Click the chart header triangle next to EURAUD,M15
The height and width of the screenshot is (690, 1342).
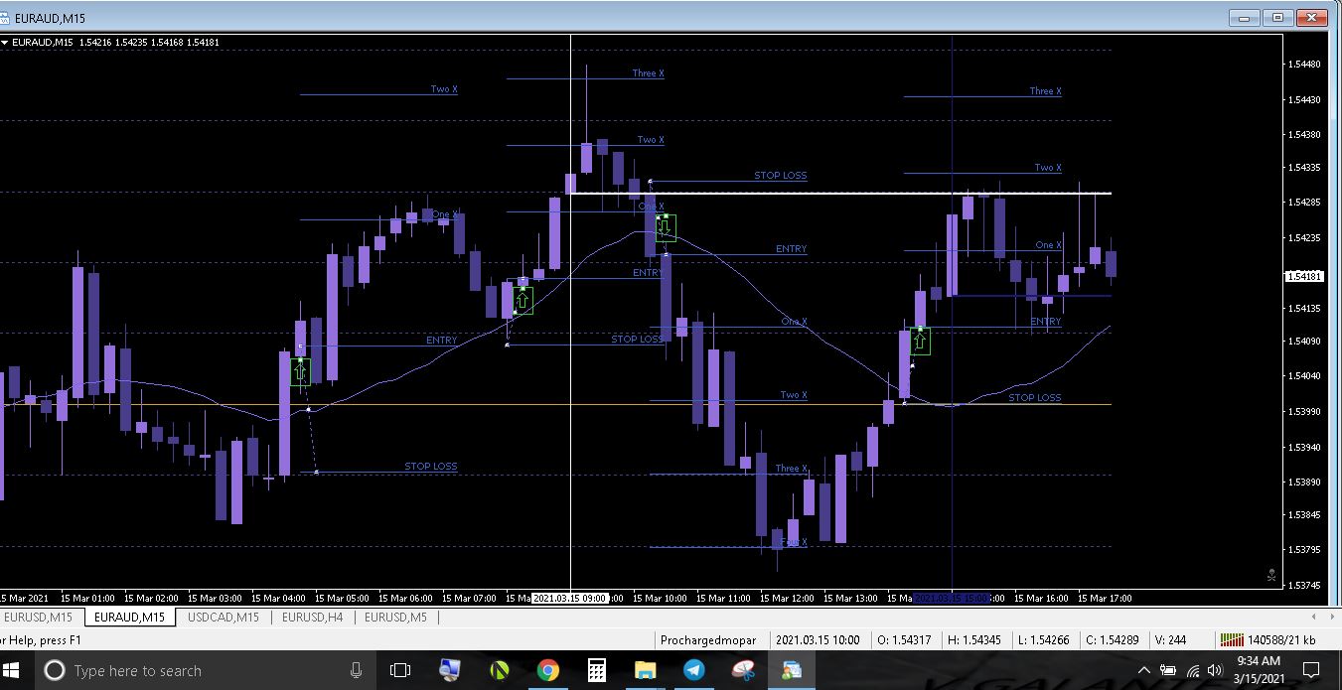[5, 42]
